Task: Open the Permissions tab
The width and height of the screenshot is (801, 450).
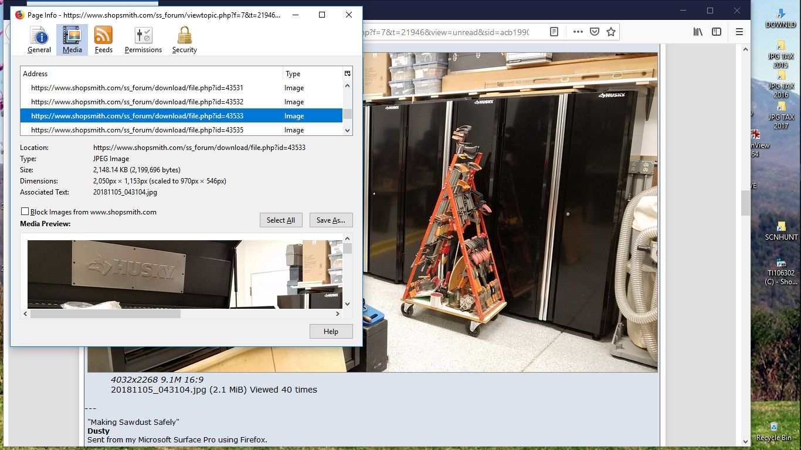Action: tap(143, 40)
